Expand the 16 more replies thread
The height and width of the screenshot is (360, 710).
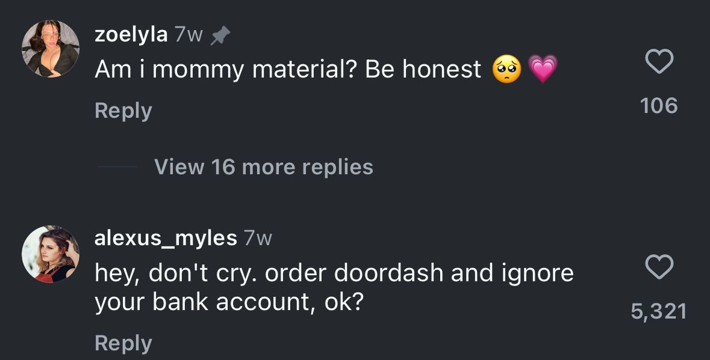coord(263,166)
